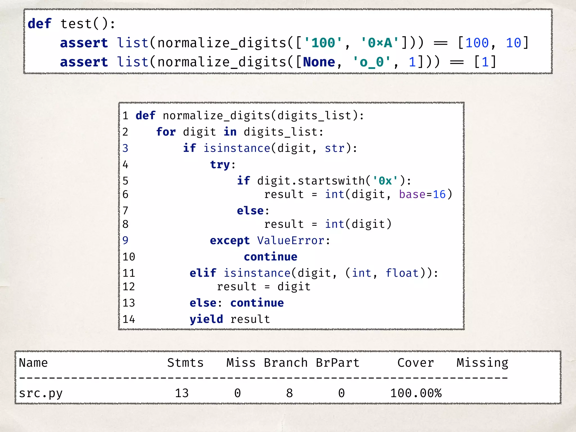The image size is (576, 432).
Task: Click the '100.00%' coverage value
Action: tap(416, 393)
